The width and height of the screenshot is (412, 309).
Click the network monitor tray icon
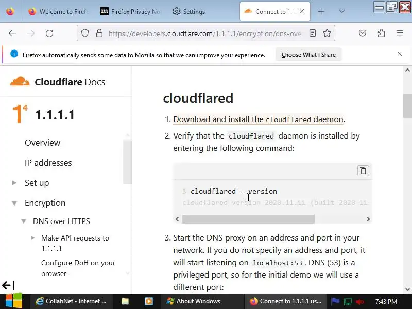347,302
